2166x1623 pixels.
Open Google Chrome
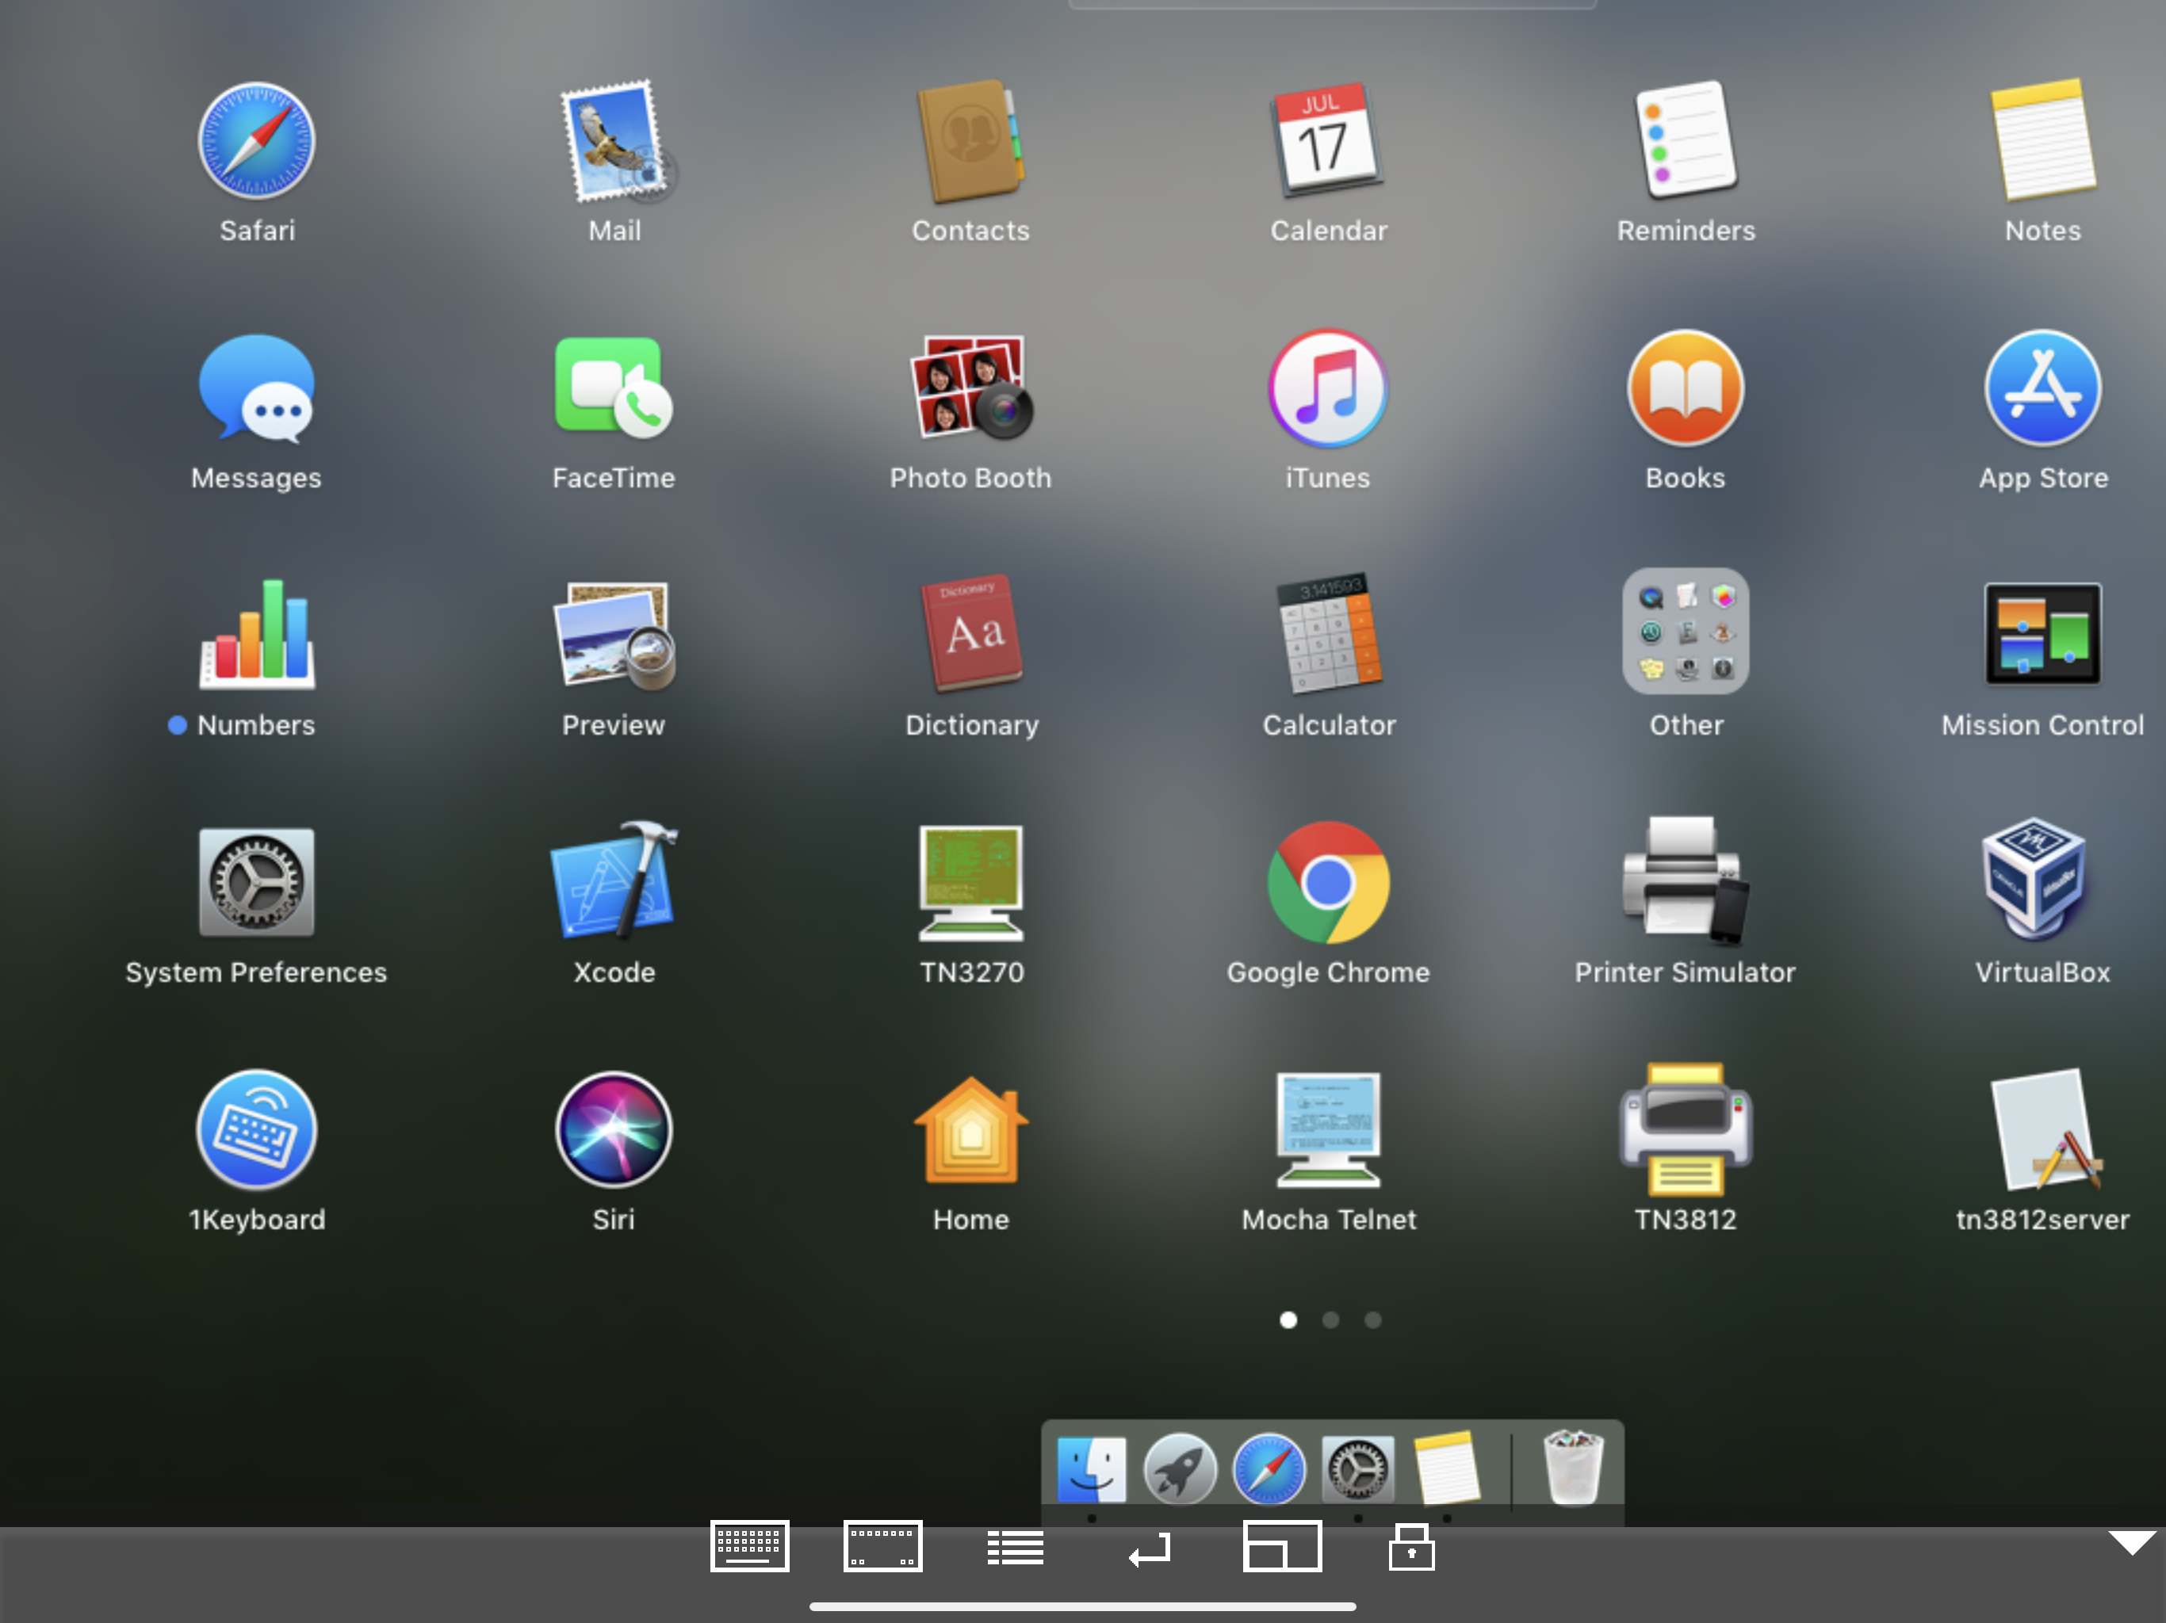coord(1328,882)
